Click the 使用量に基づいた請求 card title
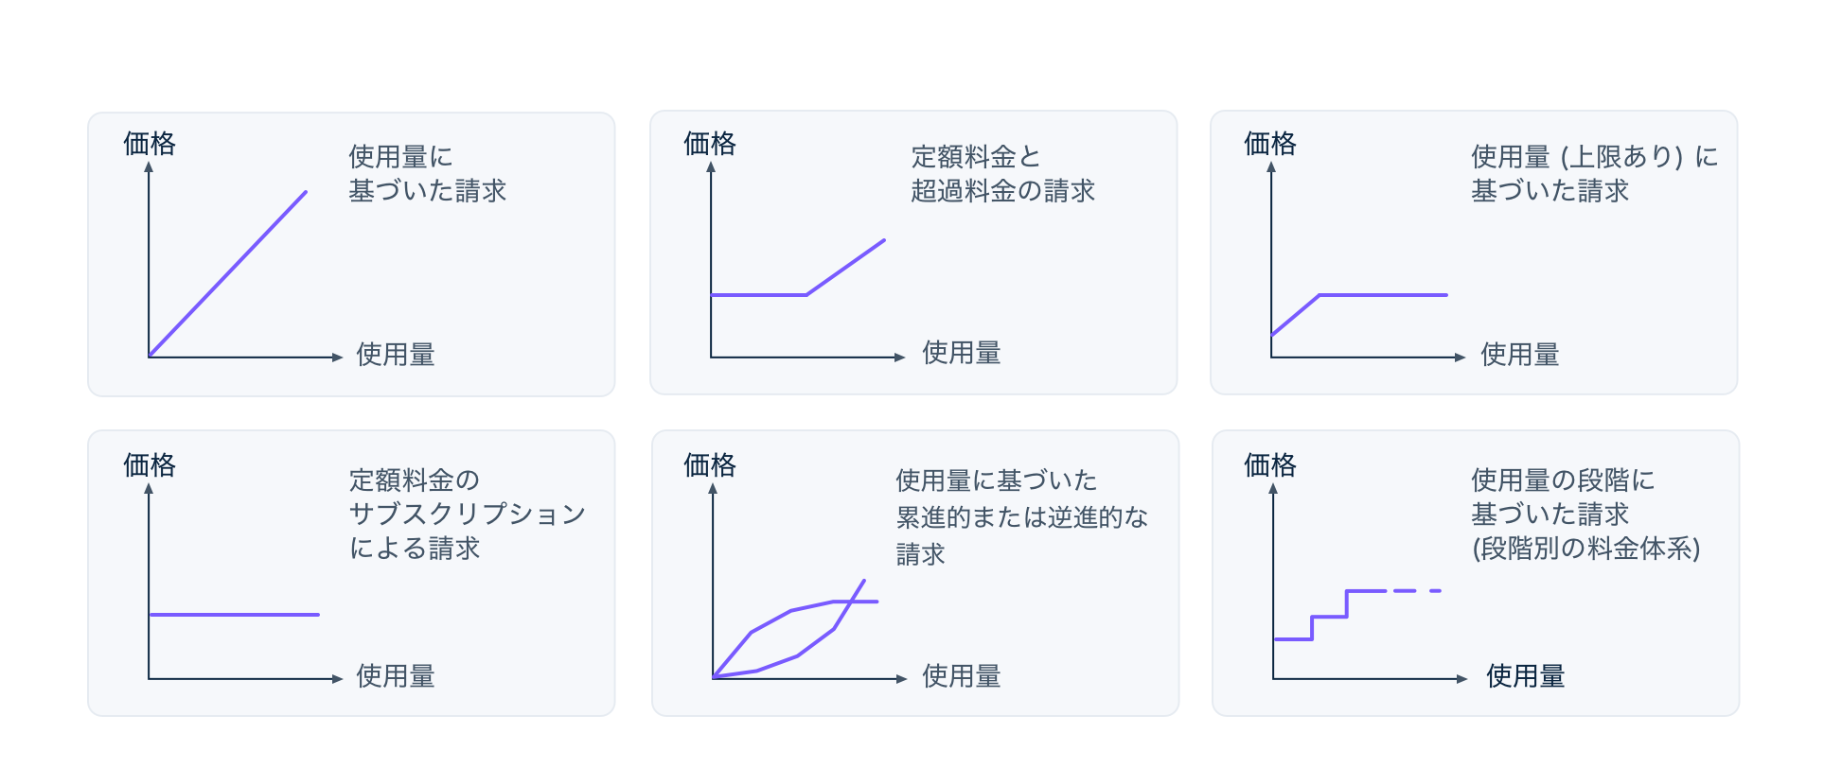The height and width of the screenshot is (768, 1842). click(x=428, y=173)
